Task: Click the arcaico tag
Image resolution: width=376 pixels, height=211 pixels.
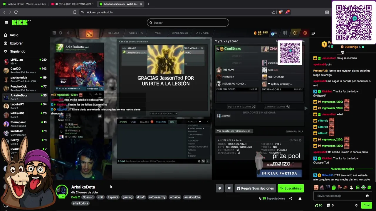Action: 175,197
